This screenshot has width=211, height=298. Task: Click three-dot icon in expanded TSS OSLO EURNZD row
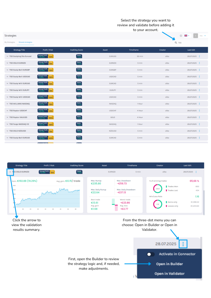tap(196, 172)
